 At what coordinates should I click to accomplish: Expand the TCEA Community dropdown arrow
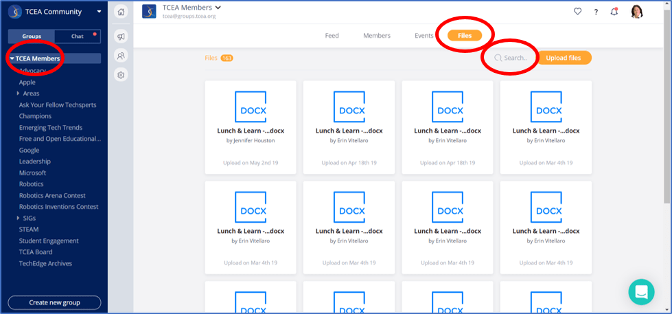coord(100,12)
